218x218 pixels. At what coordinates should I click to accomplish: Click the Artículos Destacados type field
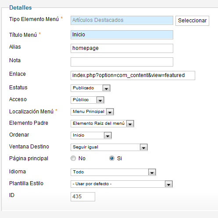[122, 20]
